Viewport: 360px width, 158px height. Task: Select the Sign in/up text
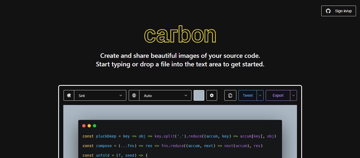pos(343,11)
